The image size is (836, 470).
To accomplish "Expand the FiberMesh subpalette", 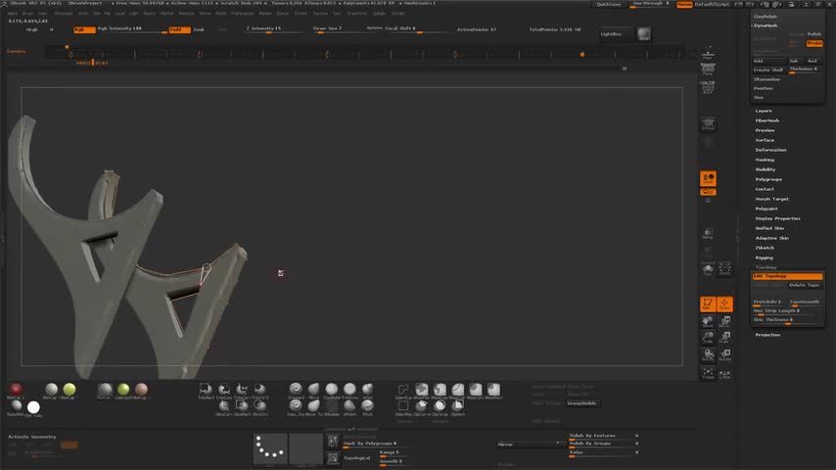I will click(x=767, y=120).
